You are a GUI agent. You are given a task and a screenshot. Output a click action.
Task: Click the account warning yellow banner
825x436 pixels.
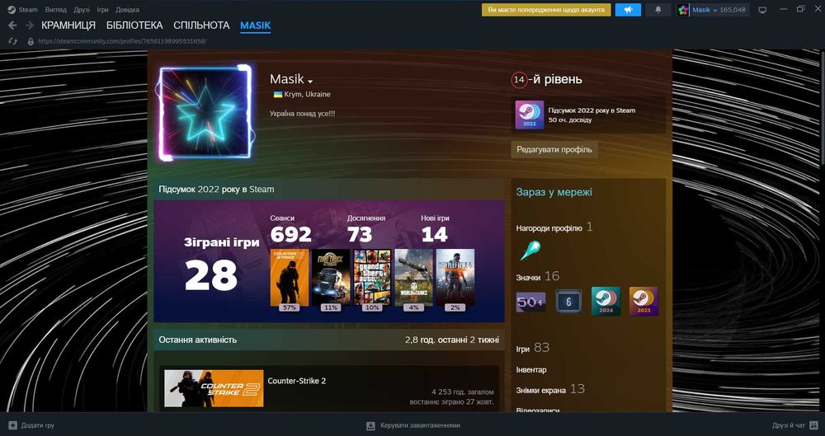(x=546, y=9)
